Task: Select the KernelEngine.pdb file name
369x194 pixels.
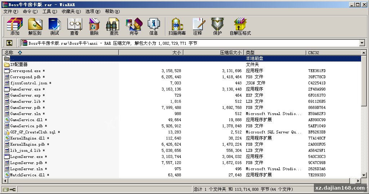Action: coord(30,144)
